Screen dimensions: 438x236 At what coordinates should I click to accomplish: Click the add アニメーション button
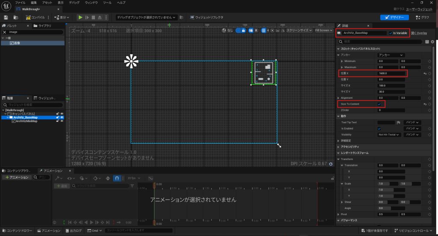16,177
